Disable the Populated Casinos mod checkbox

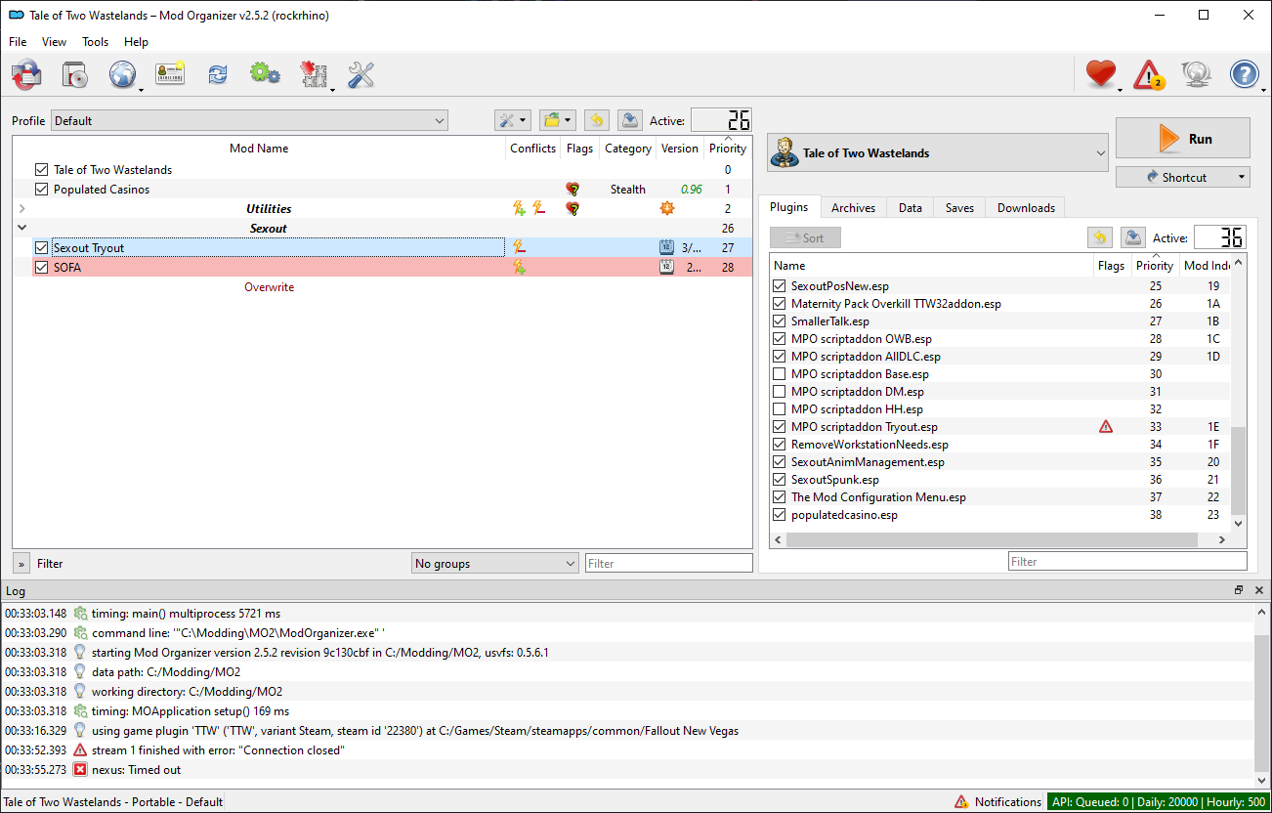41,190
